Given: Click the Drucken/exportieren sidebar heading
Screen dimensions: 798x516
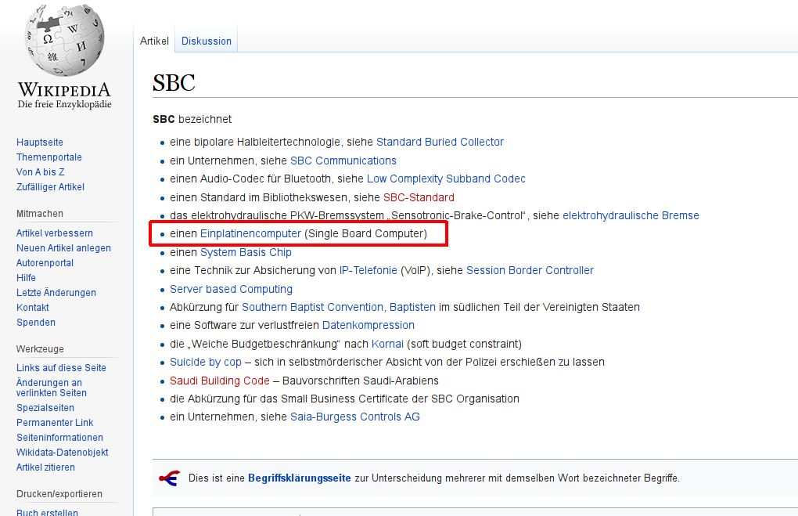Looking at the screenshot, I should click(59, 493).
